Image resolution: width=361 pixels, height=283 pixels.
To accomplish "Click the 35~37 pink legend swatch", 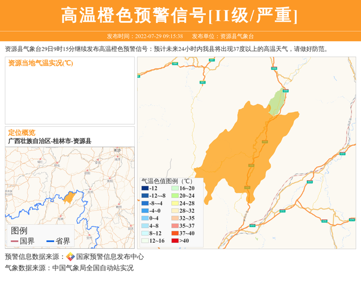I will coord(174,226).
